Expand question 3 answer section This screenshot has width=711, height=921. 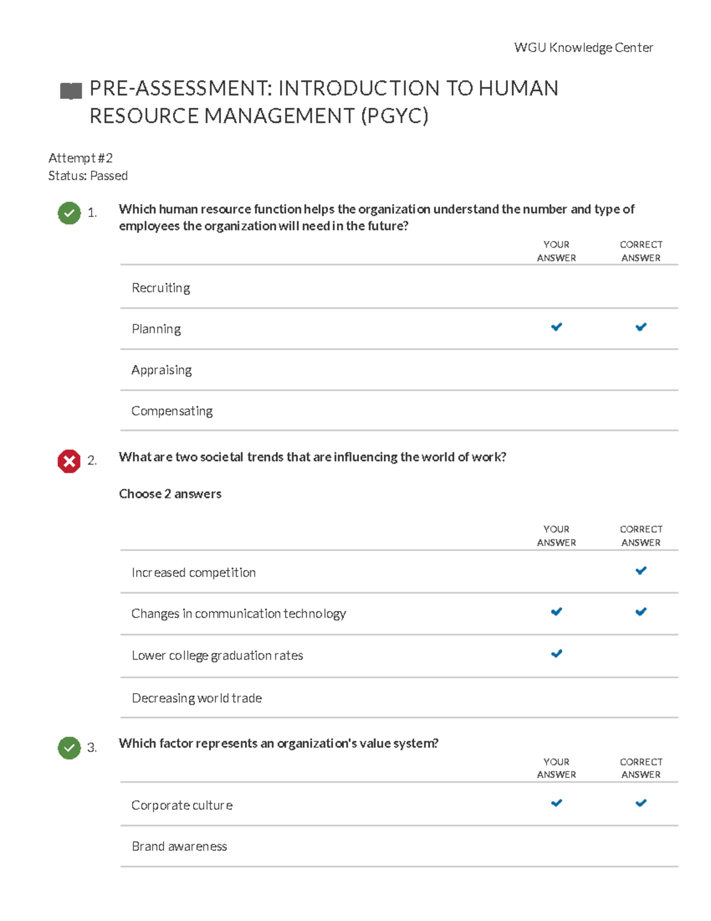click(278, 742)
